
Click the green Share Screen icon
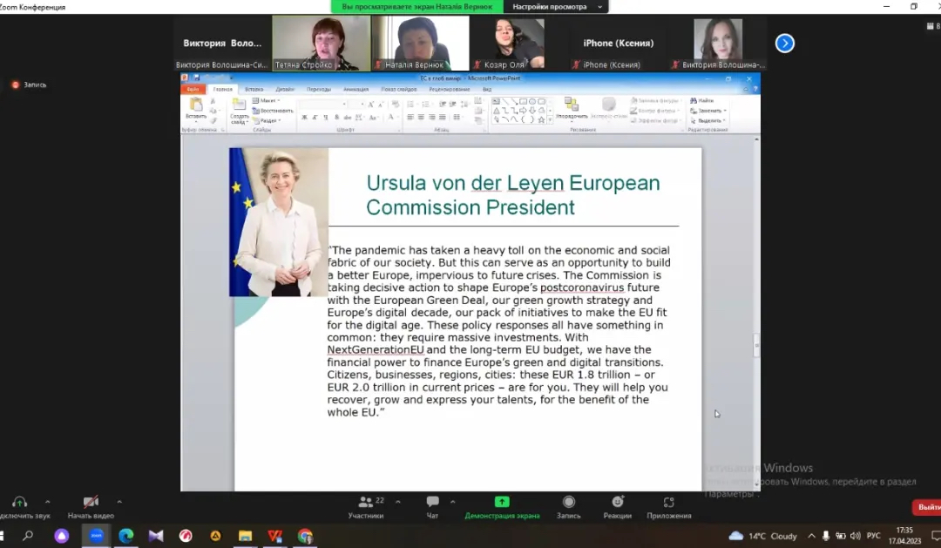(x=502, y=502)
